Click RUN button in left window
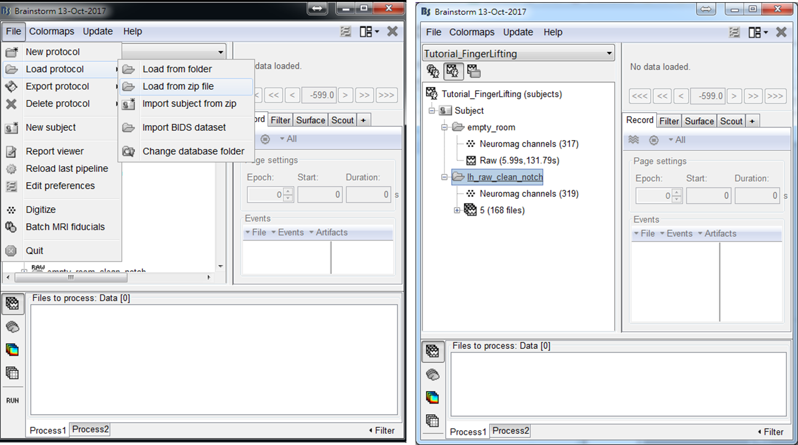Image resolution: width=798 pixels, height=445 pixels. (12, 400)
